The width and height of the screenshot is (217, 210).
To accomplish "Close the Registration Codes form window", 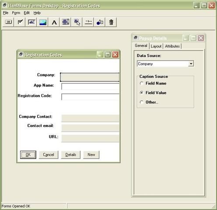I will click(115, 55).
